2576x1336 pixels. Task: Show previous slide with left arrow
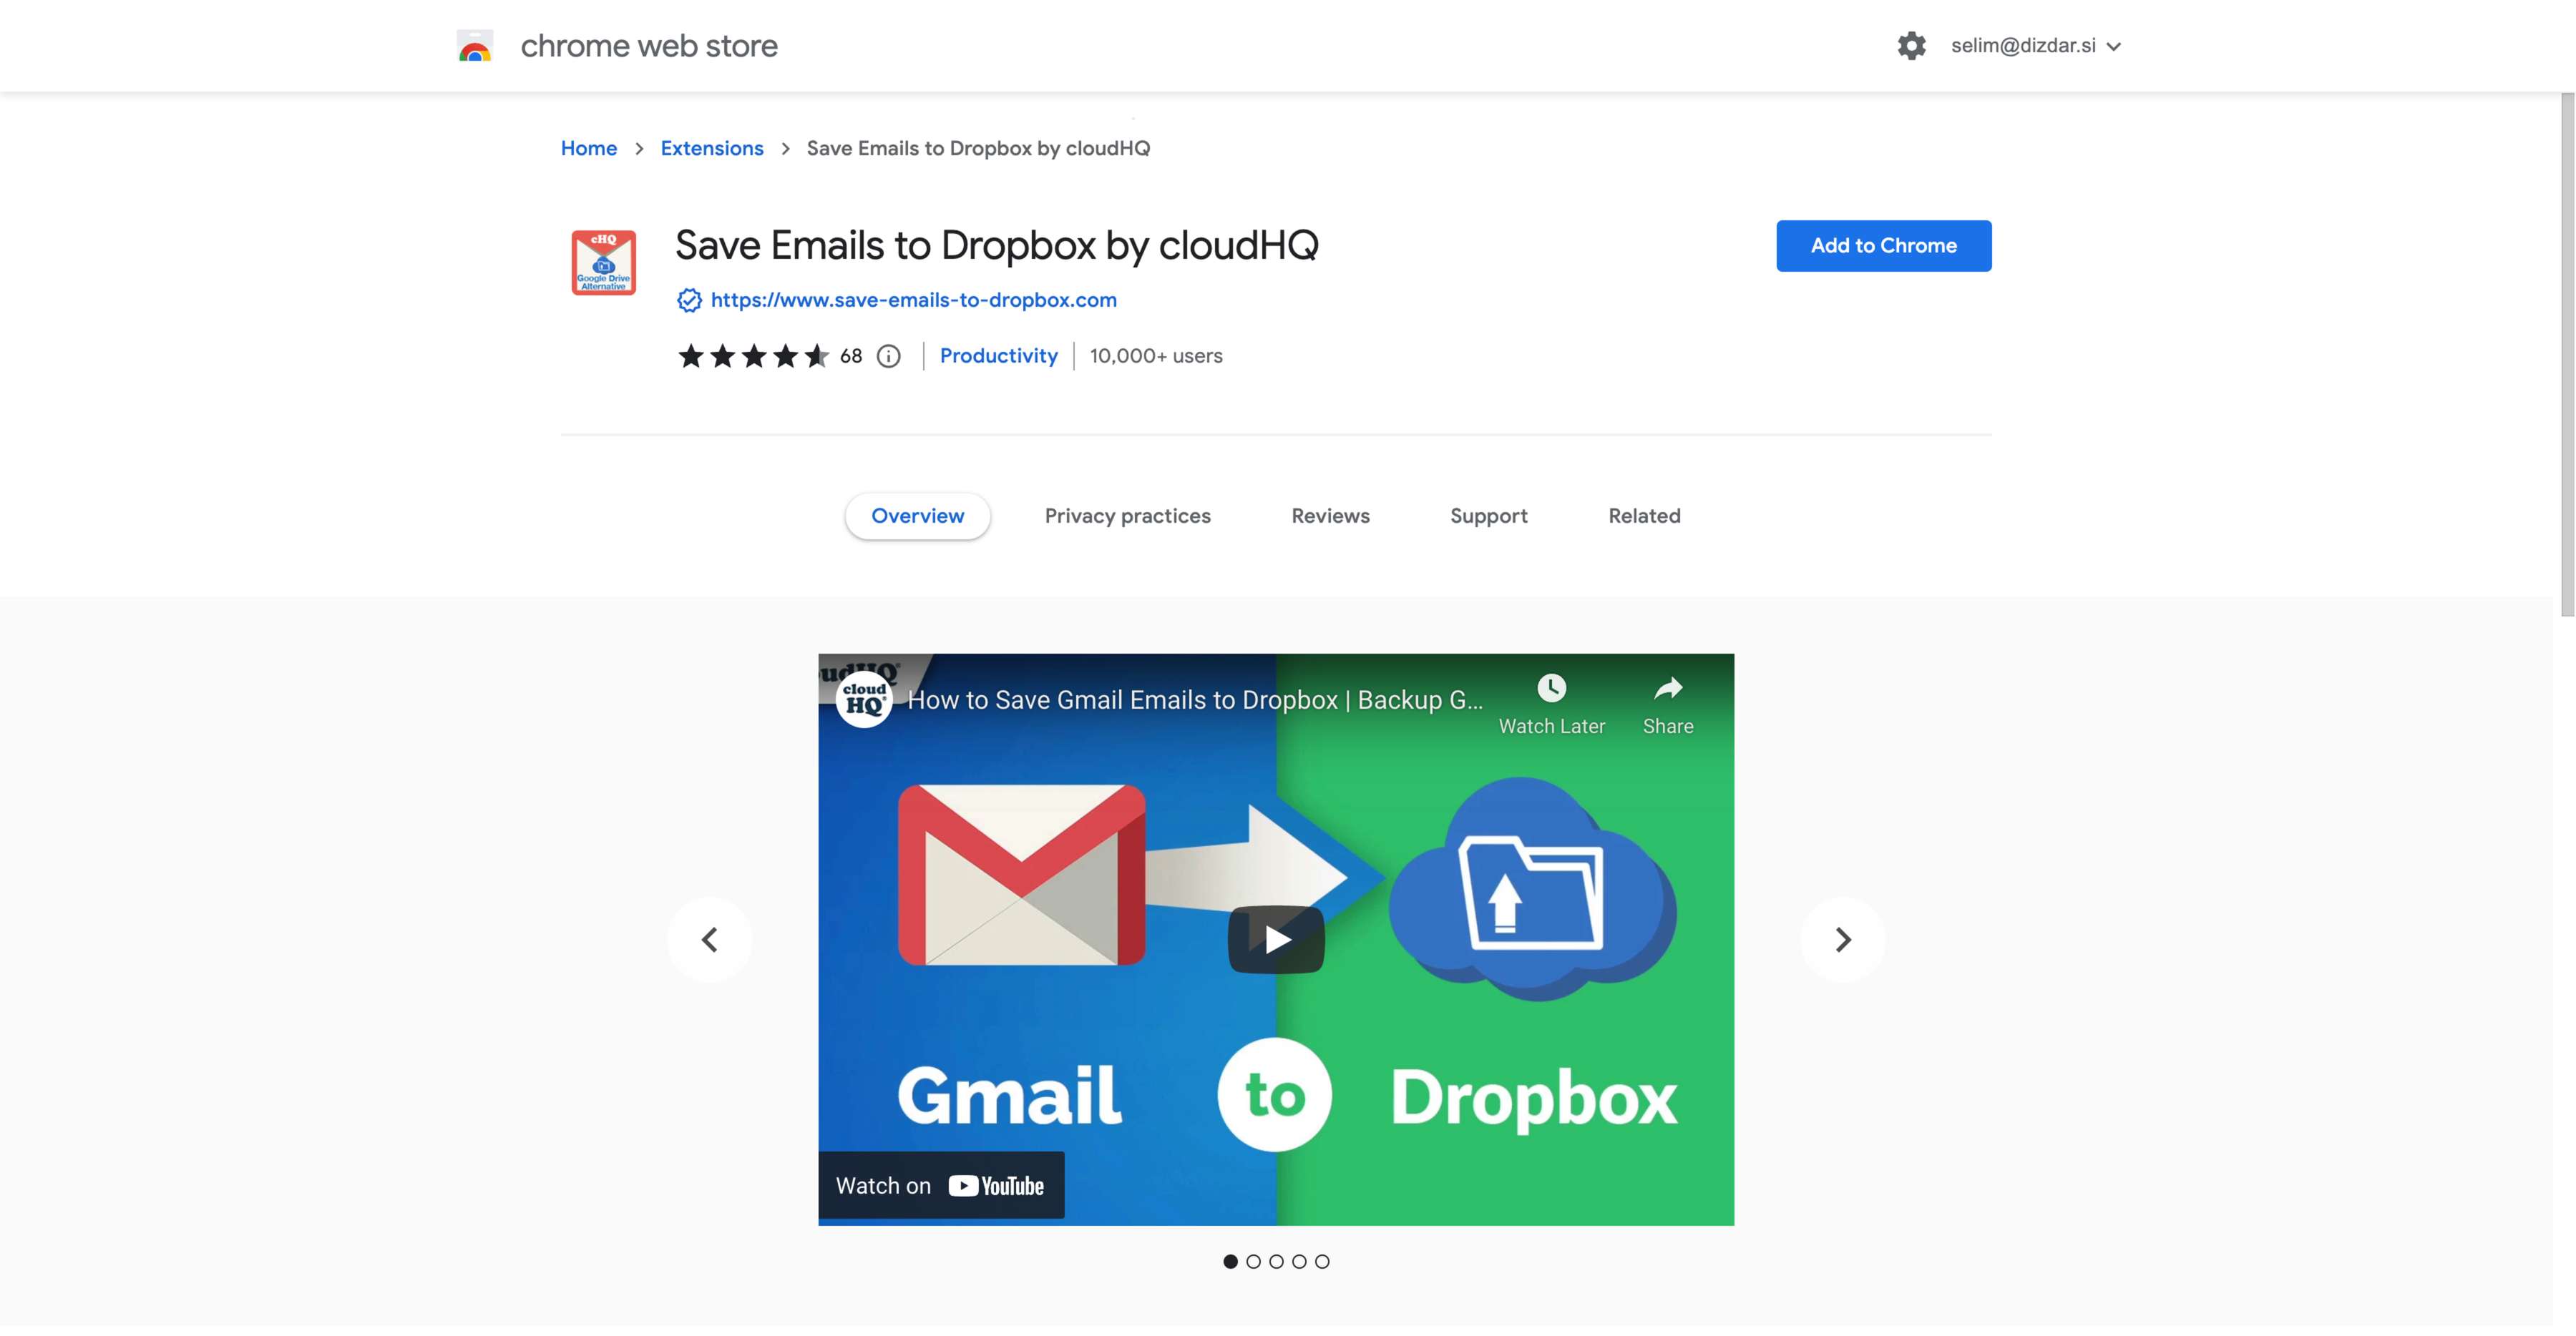[x=709, y=939]
